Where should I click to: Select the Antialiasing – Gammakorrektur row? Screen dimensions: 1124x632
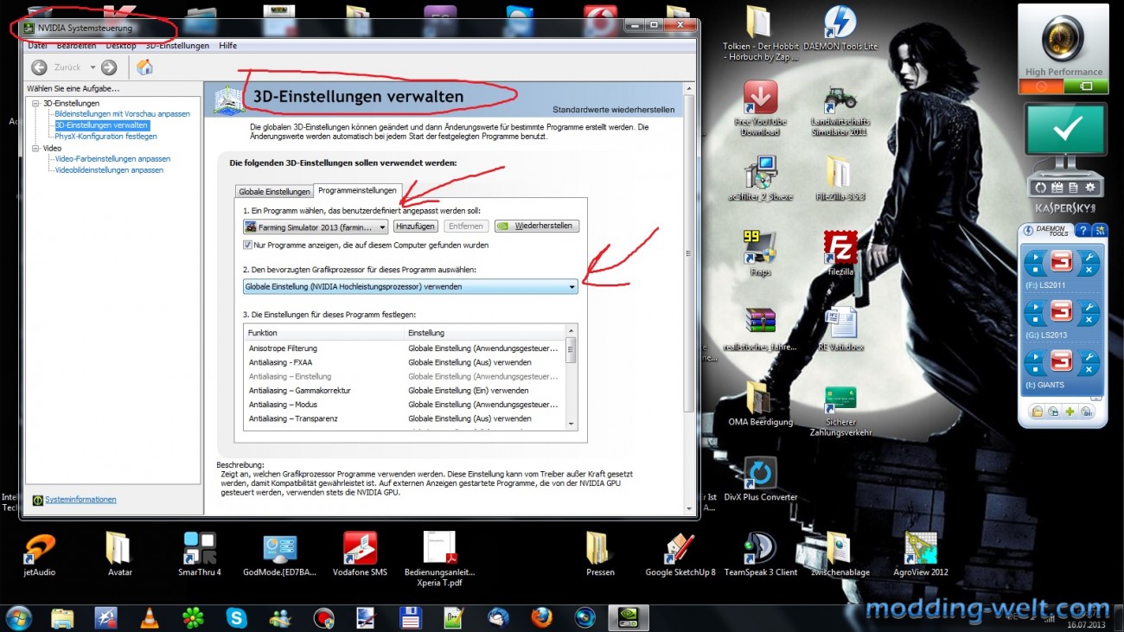pos(405,391)
